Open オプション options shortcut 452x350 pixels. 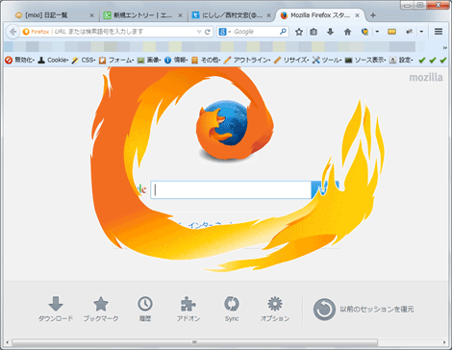275,309
